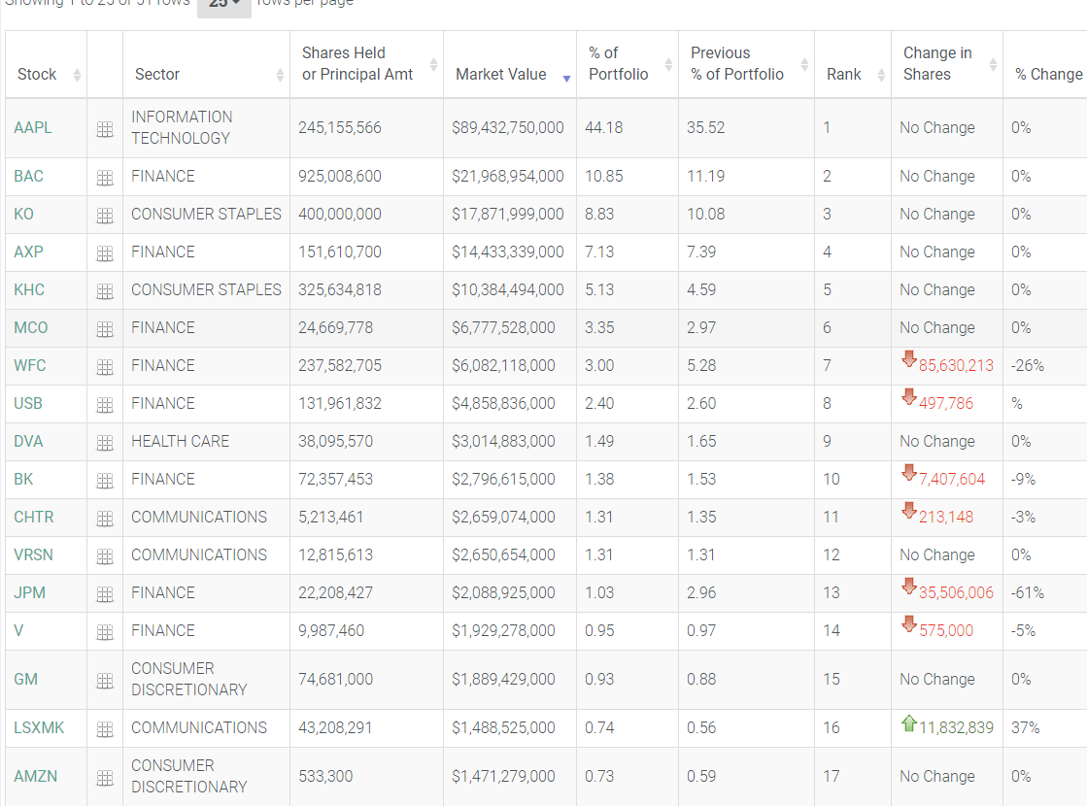1087x806 pixels.
Task: Open AXP stock link
Action: tap(28, 252)
